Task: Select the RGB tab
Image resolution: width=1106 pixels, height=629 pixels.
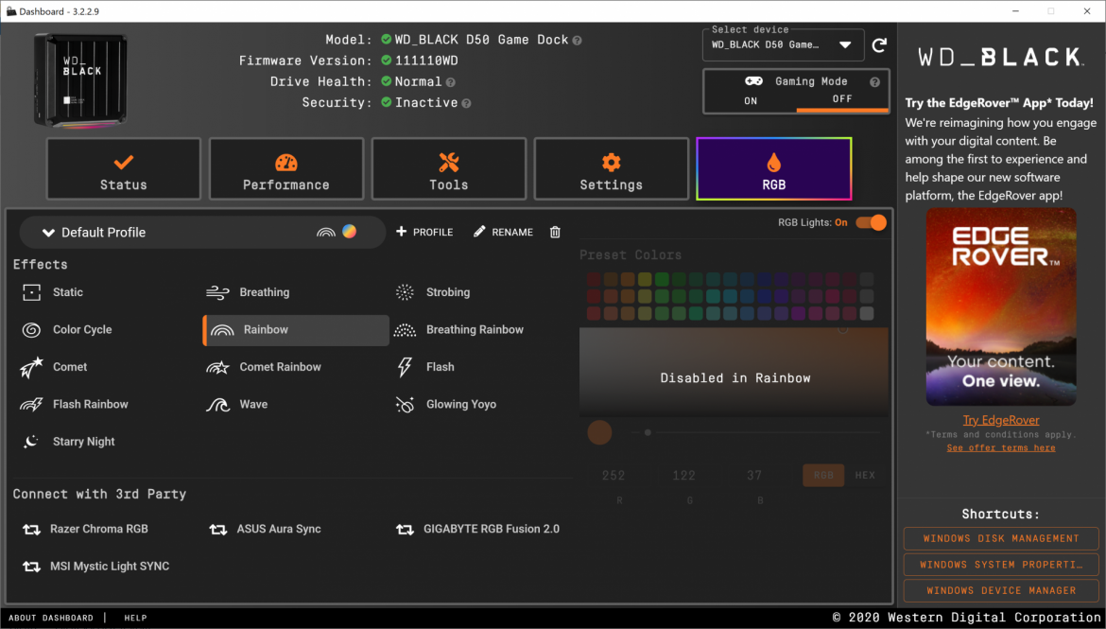Action: pyautogui.click(x=774, y=169)
